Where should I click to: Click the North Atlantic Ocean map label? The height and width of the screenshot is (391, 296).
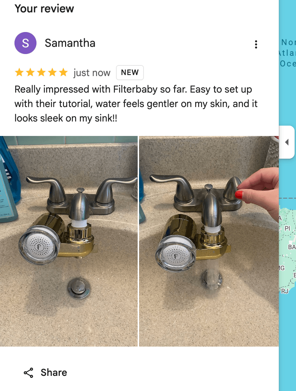287,53
